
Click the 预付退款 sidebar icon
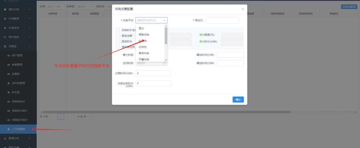(5, 37)
